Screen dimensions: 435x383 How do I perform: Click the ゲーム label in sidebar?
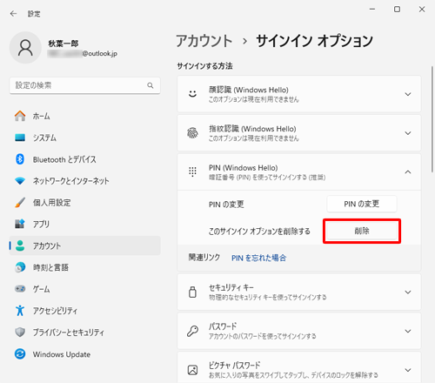pos(41,289)
